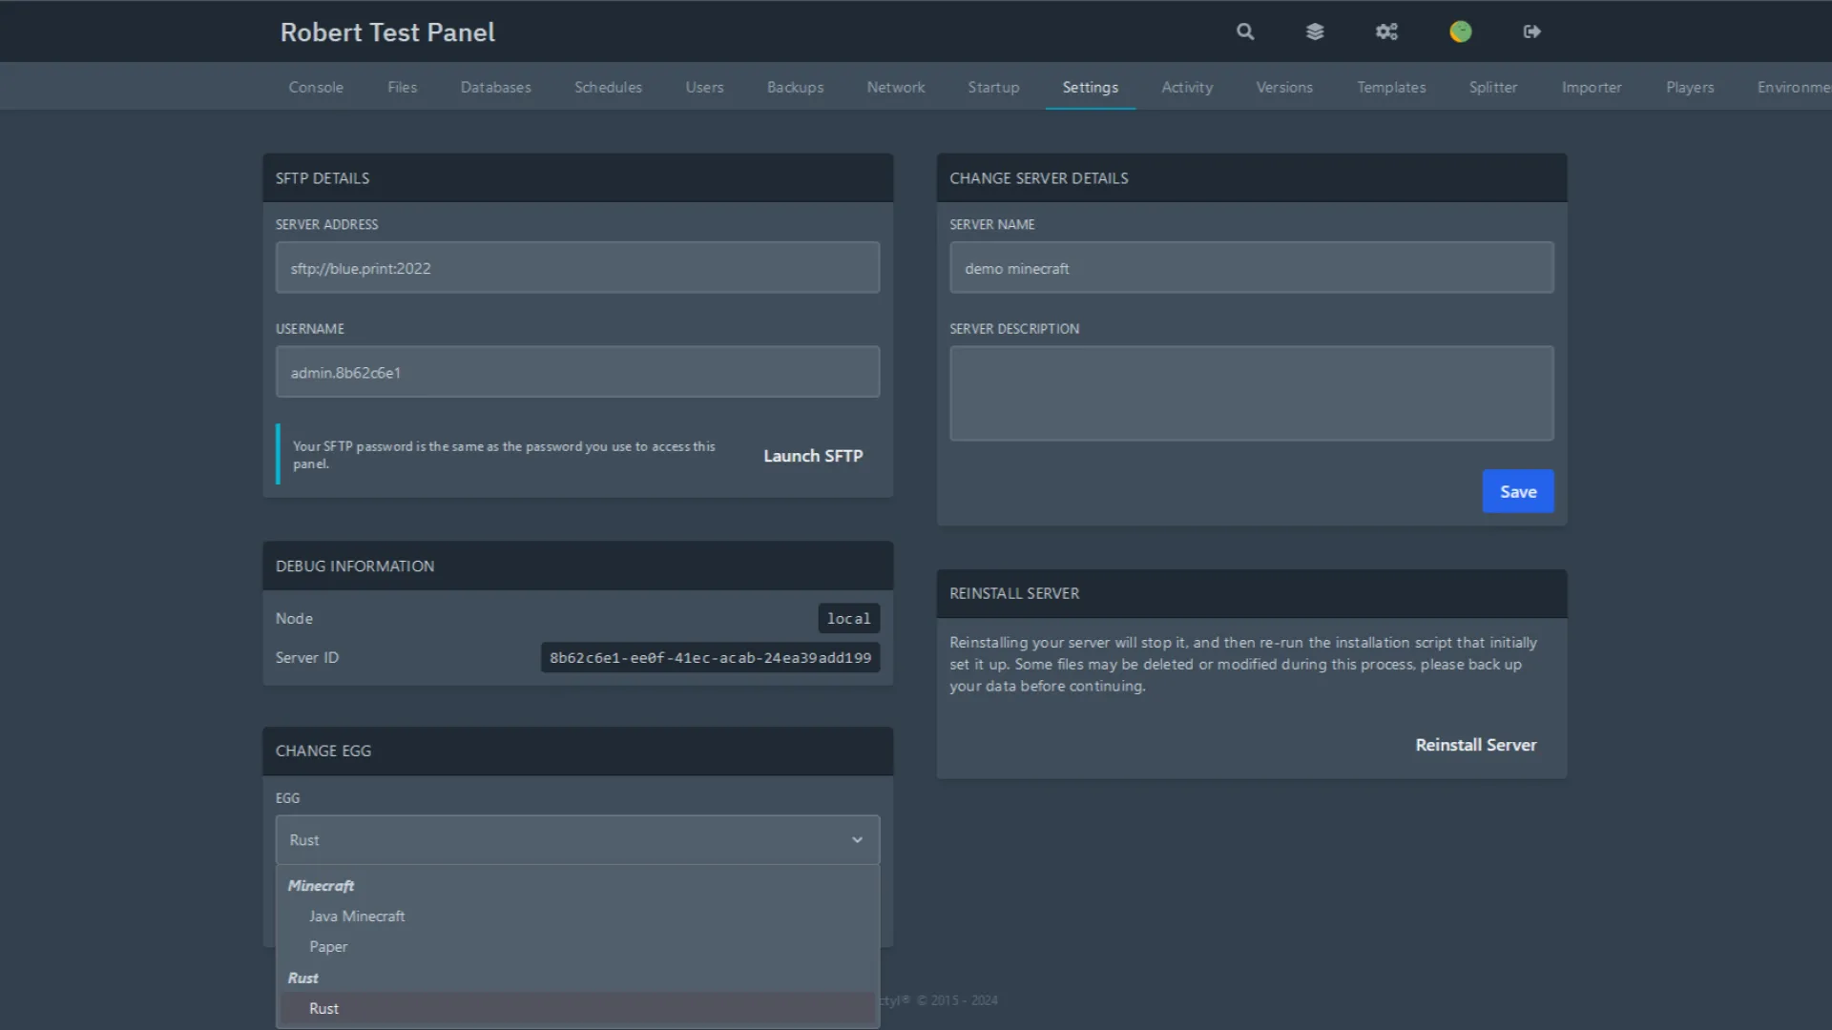1832x1030 pixels.
Task: Click the blue Save button
Action: point(1517,491)
